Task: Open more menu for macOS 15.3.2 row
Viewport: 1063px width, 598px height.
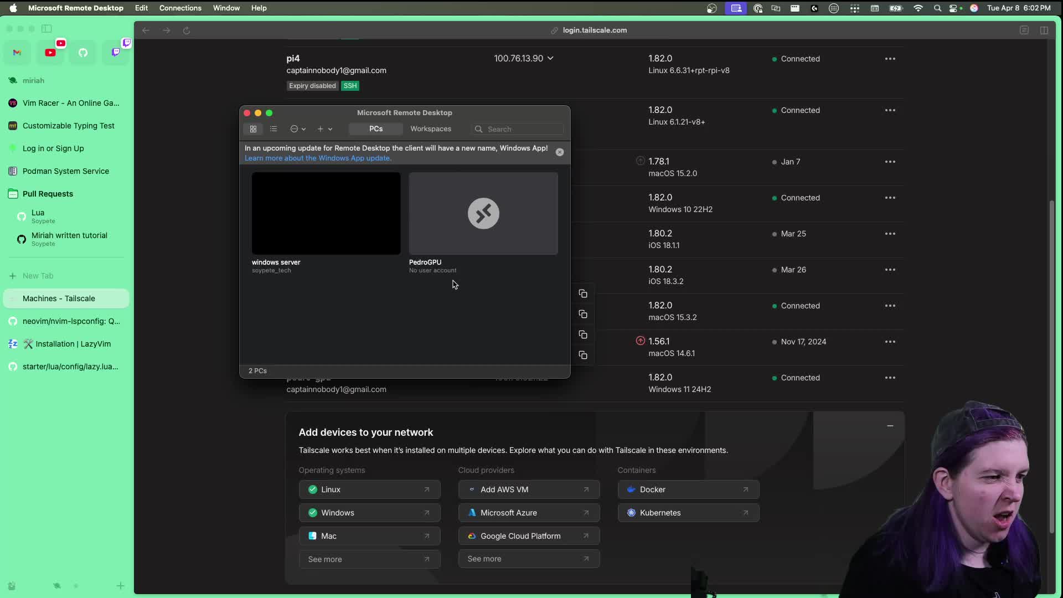Action: (890, 306)
